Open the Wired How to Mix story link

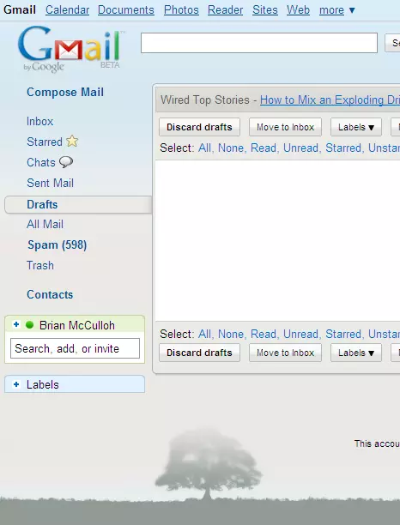click(x=330, y=100)
